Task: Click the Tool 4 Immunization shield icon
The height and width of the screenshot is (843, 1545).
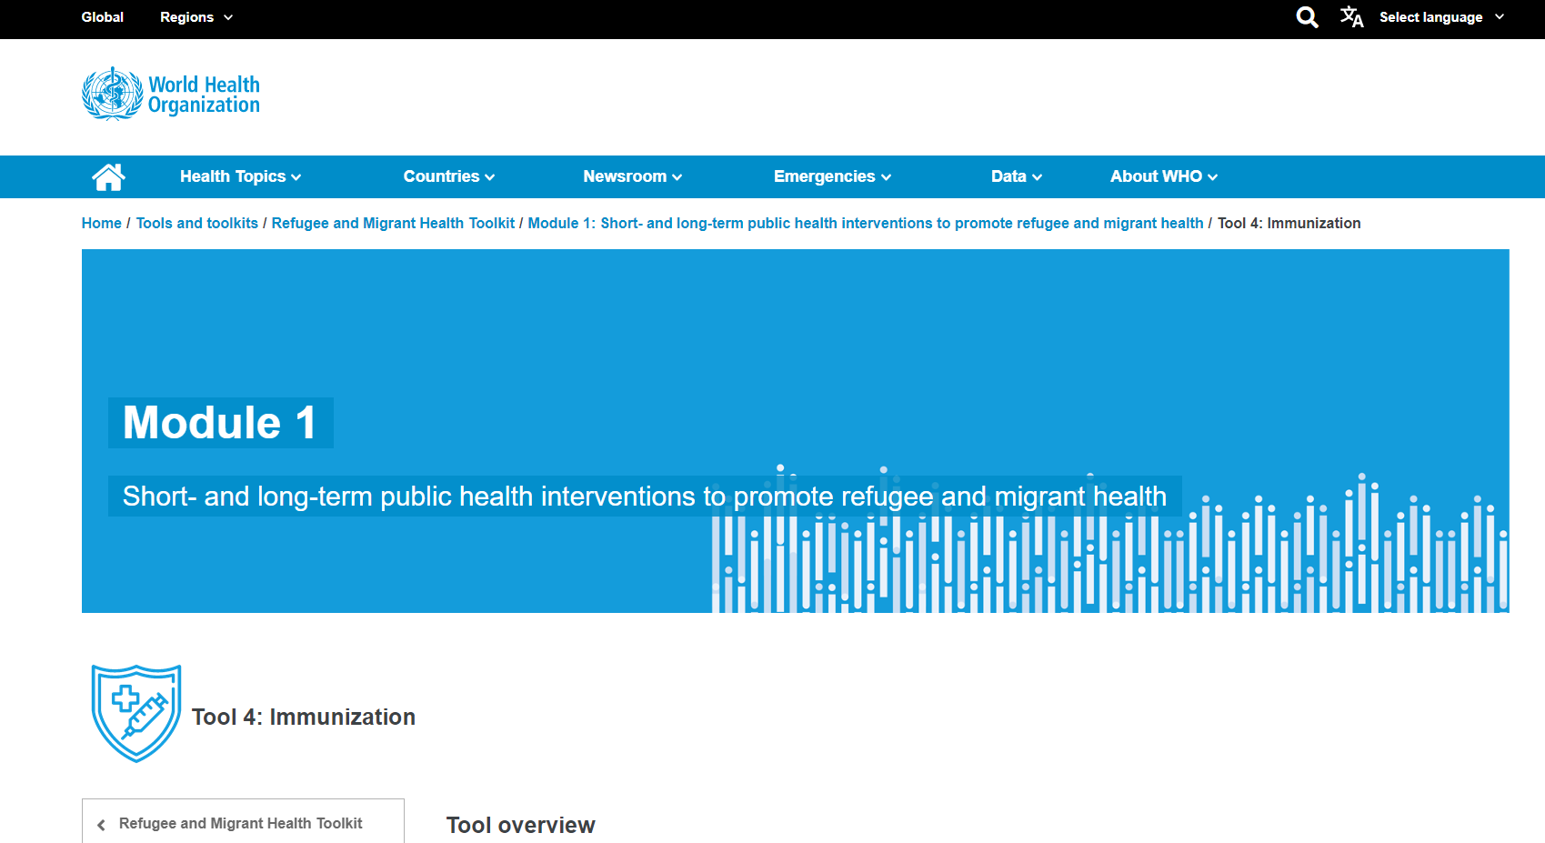Action: (135, 713)
